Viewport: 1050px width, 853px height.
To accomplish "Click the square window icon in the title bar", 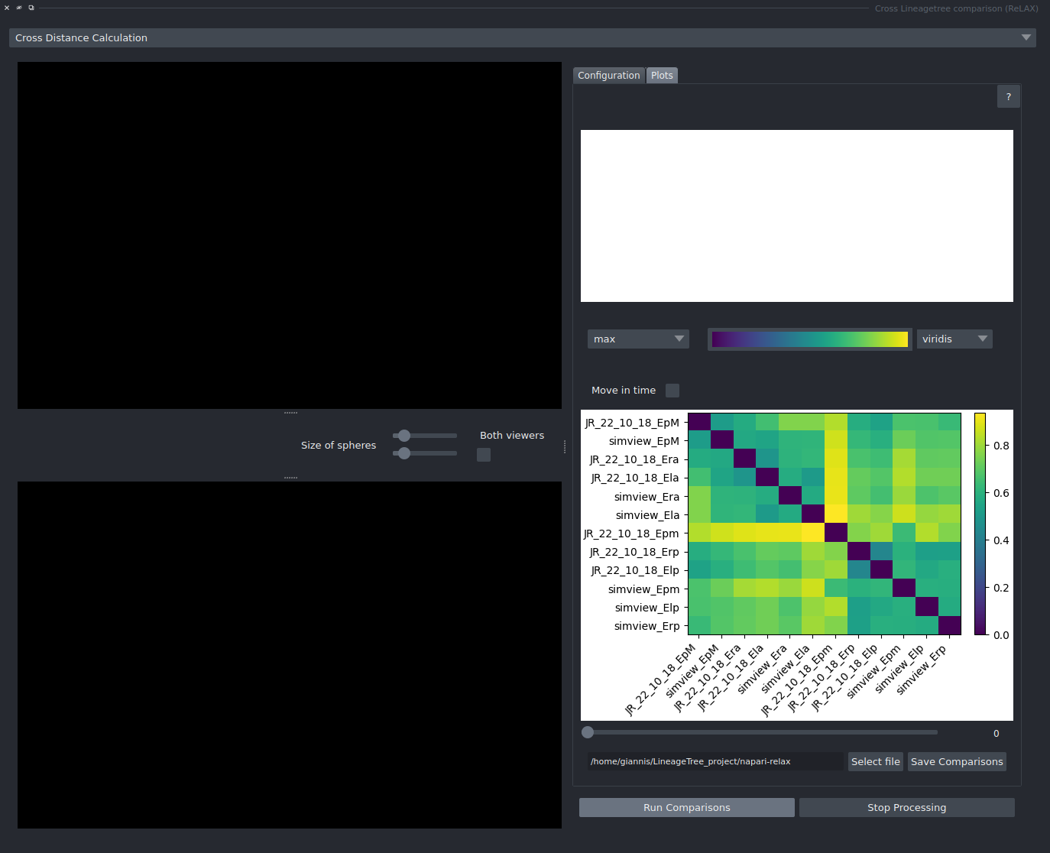I will [31, 8].
